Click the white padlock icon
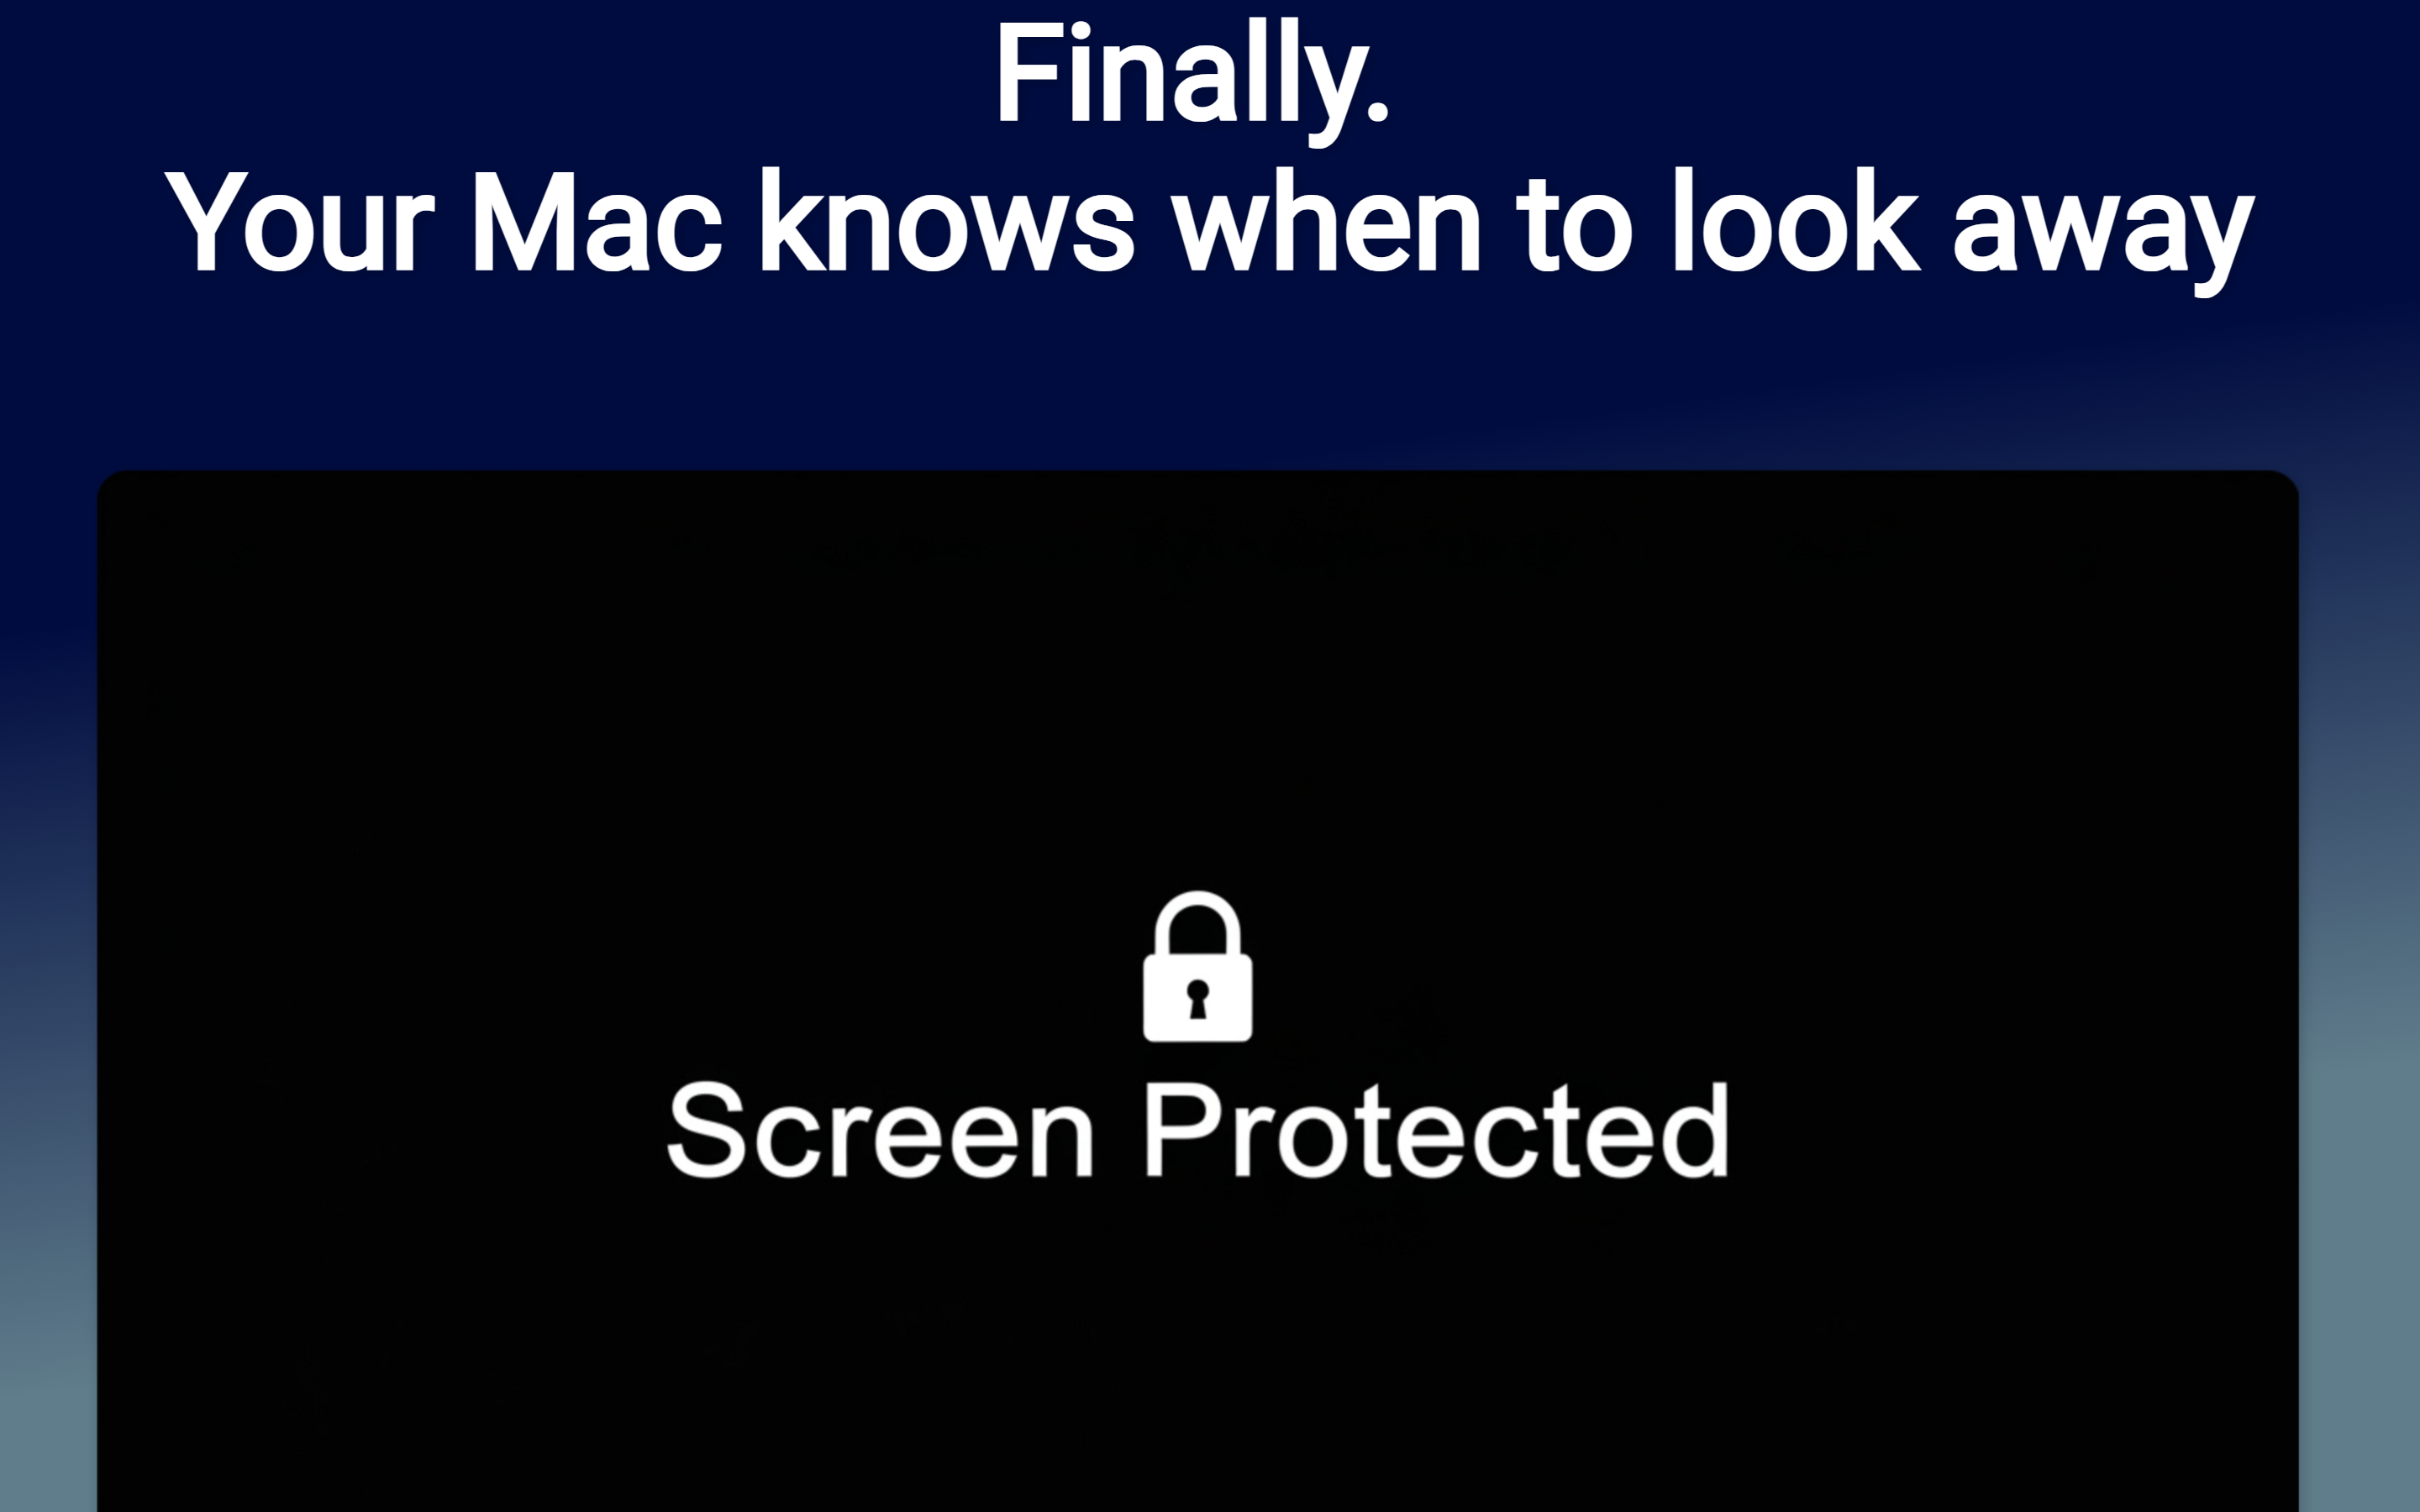This screenshot has width=2420, height=1512. click(x=1197, y=966)
